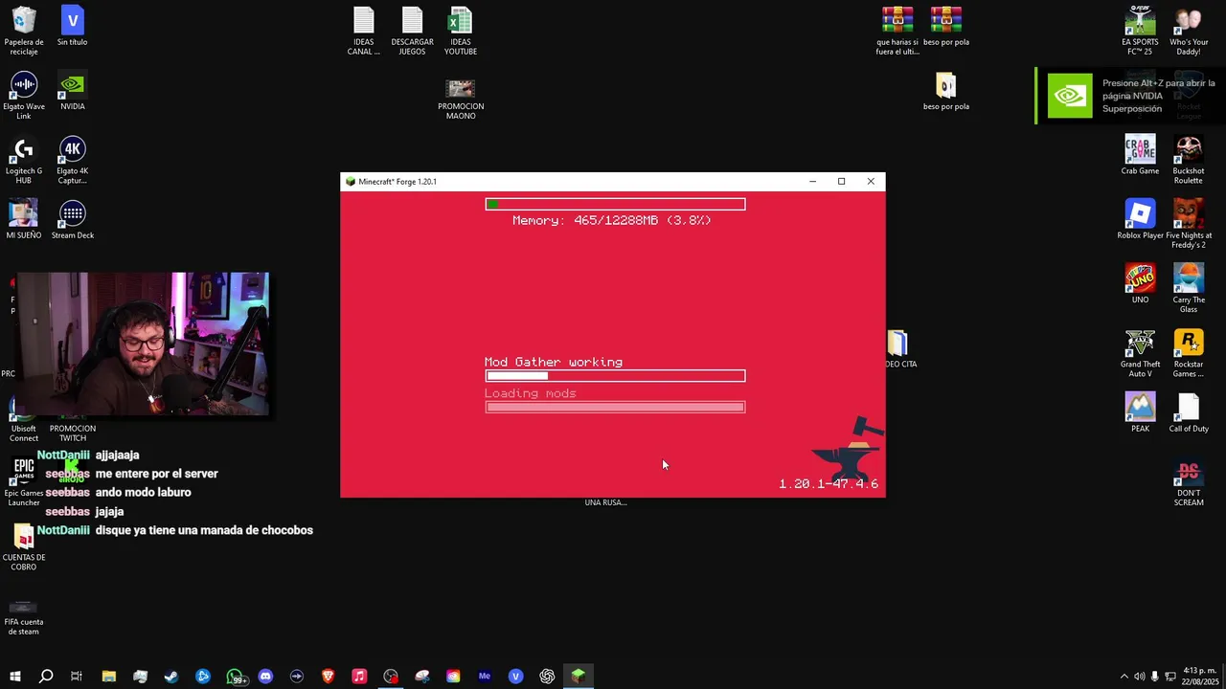Launch Who's Your Daddy game
1226x689 pixels.
click(x=1189, y=31)
